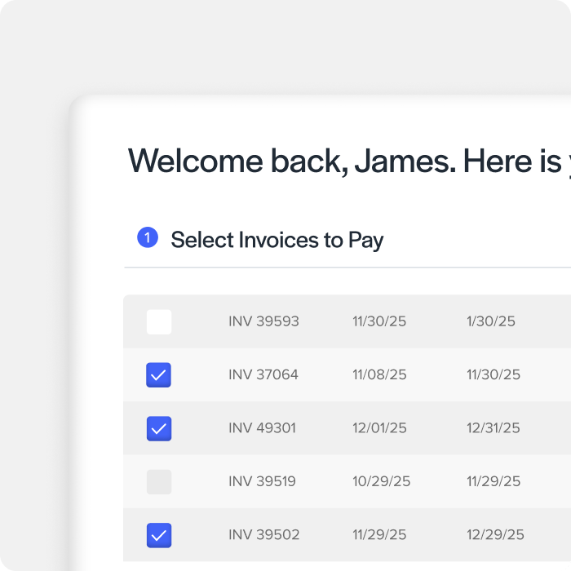The width and height of the screenshot is (571, 571).
Task: Click the due date 12/29/25
Action: pos(495,534)
